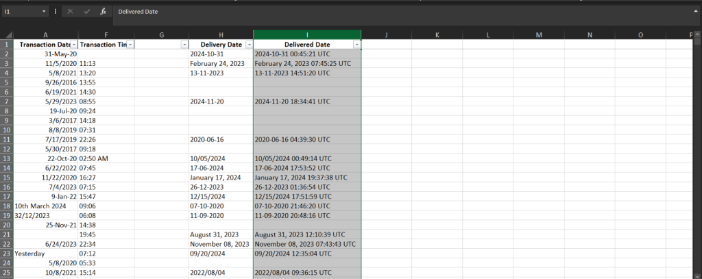Image resolution: width=702 pixels, height=279 pixels.
Task: Select column K header
Action: 437,35
